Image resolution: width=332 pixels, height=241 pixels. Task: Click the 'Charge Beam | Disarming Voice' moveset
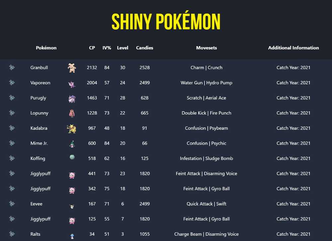[207, 234]
